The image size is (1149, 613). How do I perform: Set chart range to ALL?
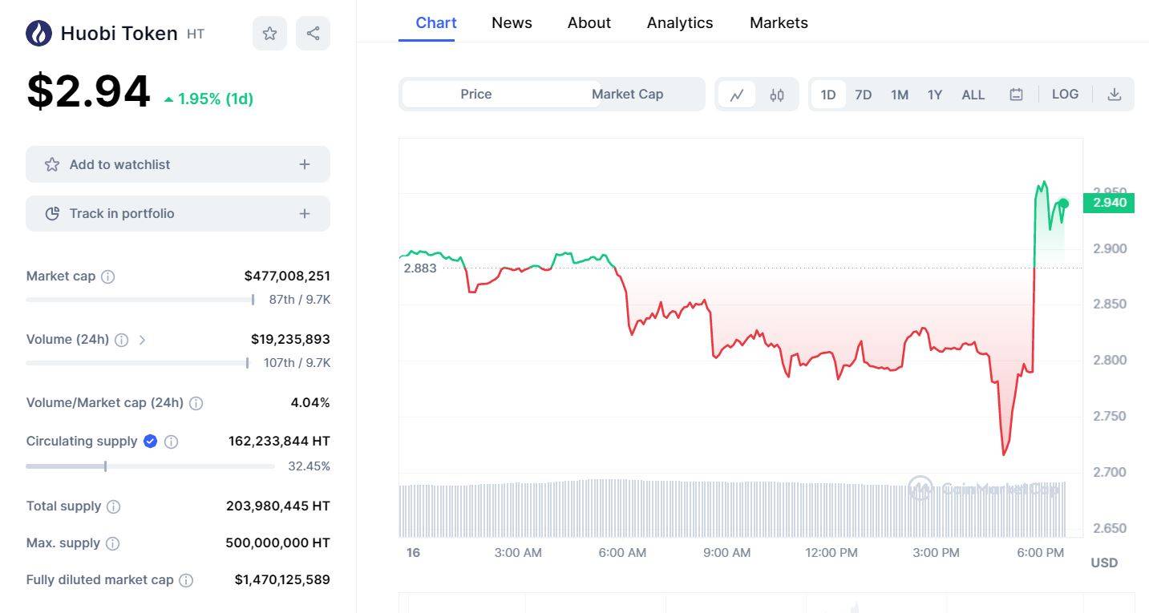(x=973, y=95)
